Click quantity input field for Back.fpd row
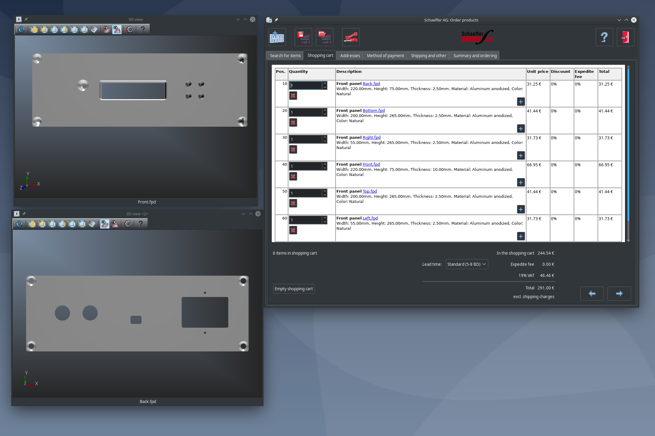The width and height of the screenshot is (655, 436). click(306, 86)
